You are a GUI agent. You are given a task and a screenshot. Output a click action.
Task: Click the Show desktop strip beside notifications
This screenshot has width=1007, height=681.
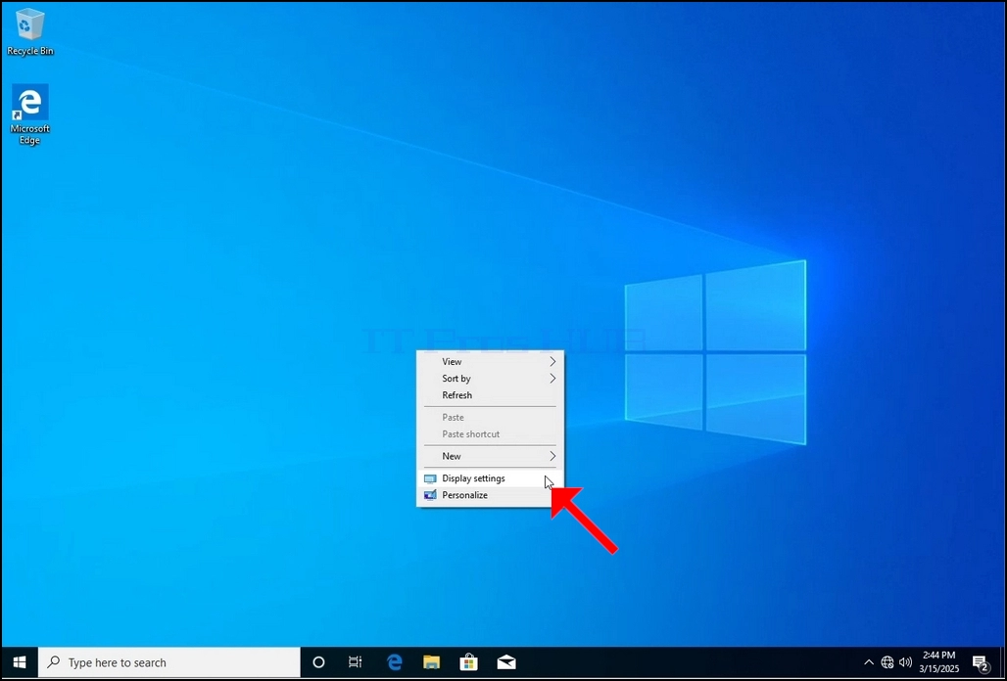[x=1002, y=662]
